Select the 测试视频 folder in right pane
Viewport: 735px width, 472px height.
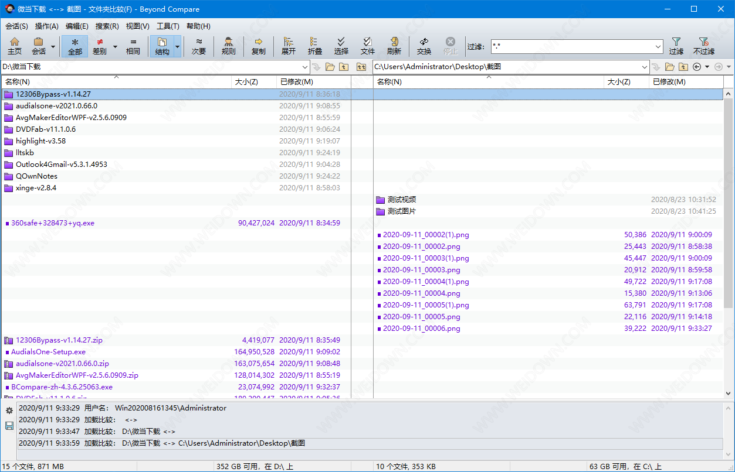point(402,200)
